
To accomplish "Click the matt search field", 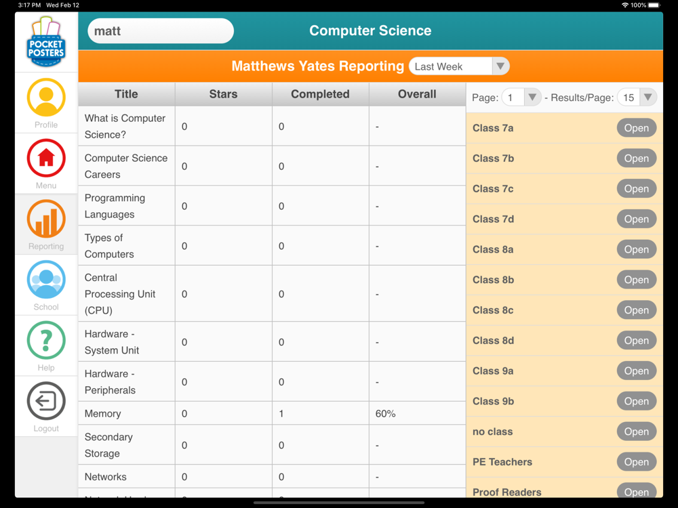I will 161,31.
